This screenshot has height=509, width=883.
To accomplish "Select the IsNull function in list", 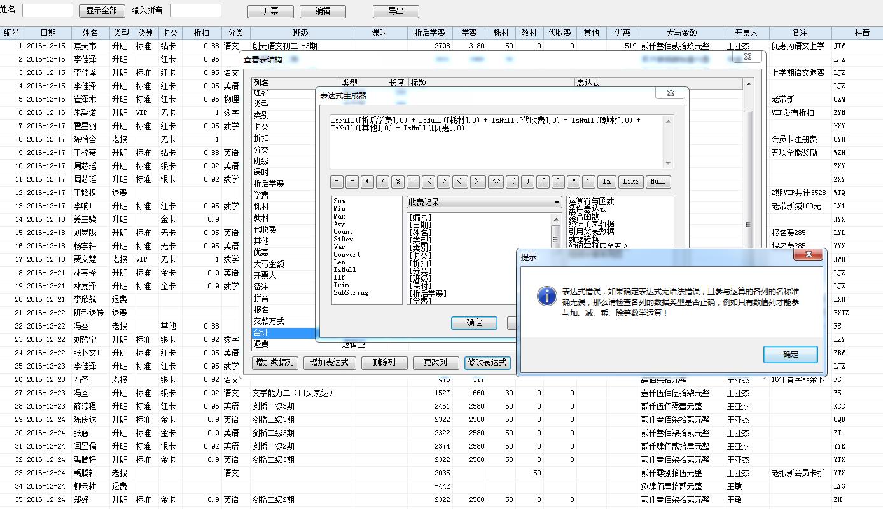I will 345,269.
